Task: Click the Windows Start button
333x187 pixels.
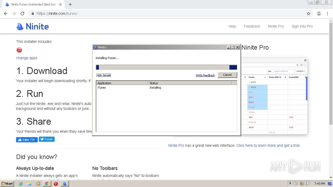Action: 7,184
